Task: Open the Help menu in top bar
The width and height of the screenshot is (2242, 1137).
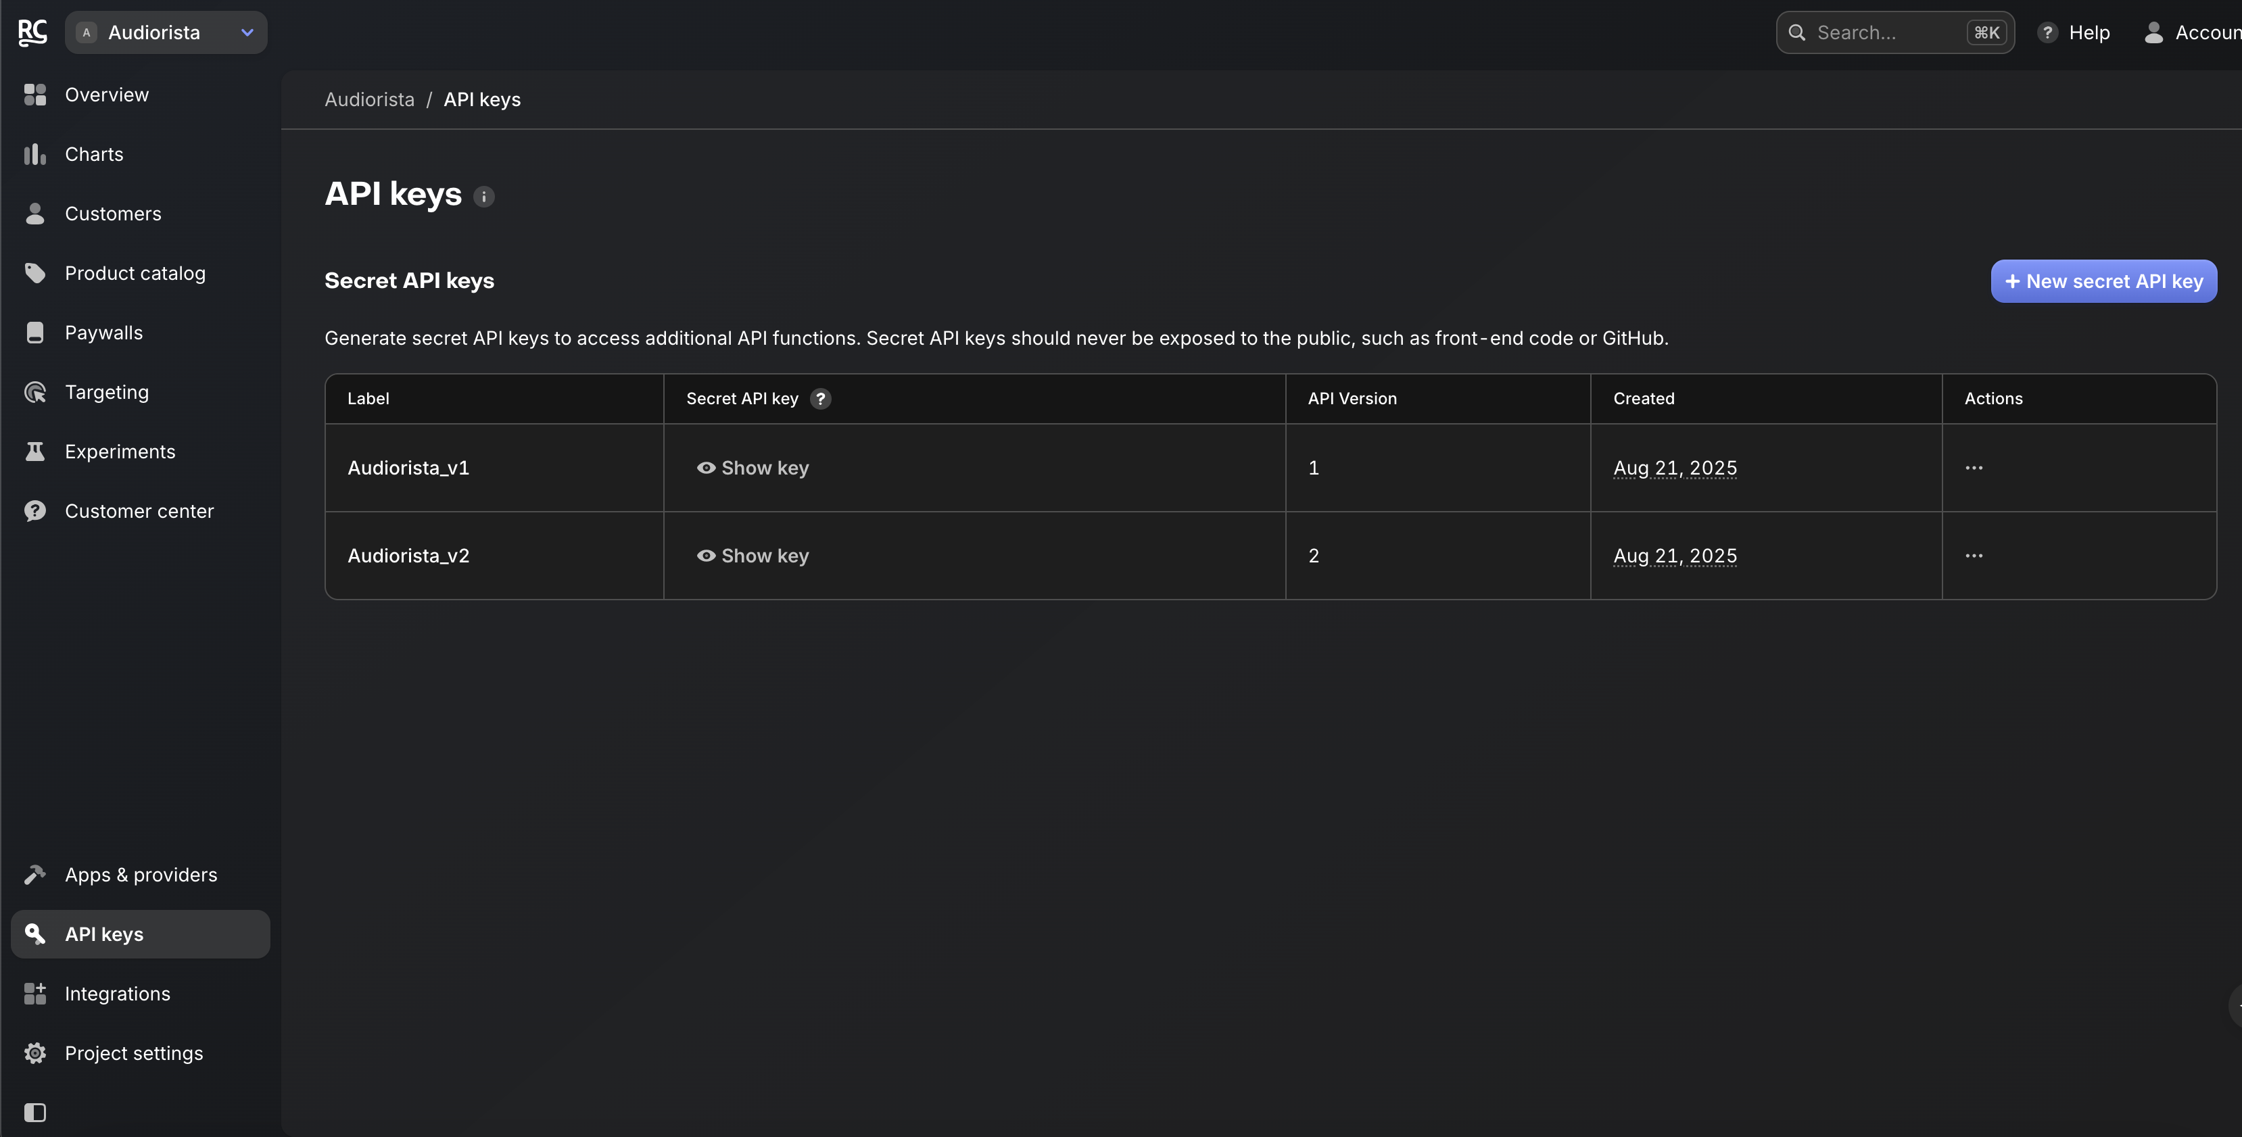Action: pos(2075,32)
